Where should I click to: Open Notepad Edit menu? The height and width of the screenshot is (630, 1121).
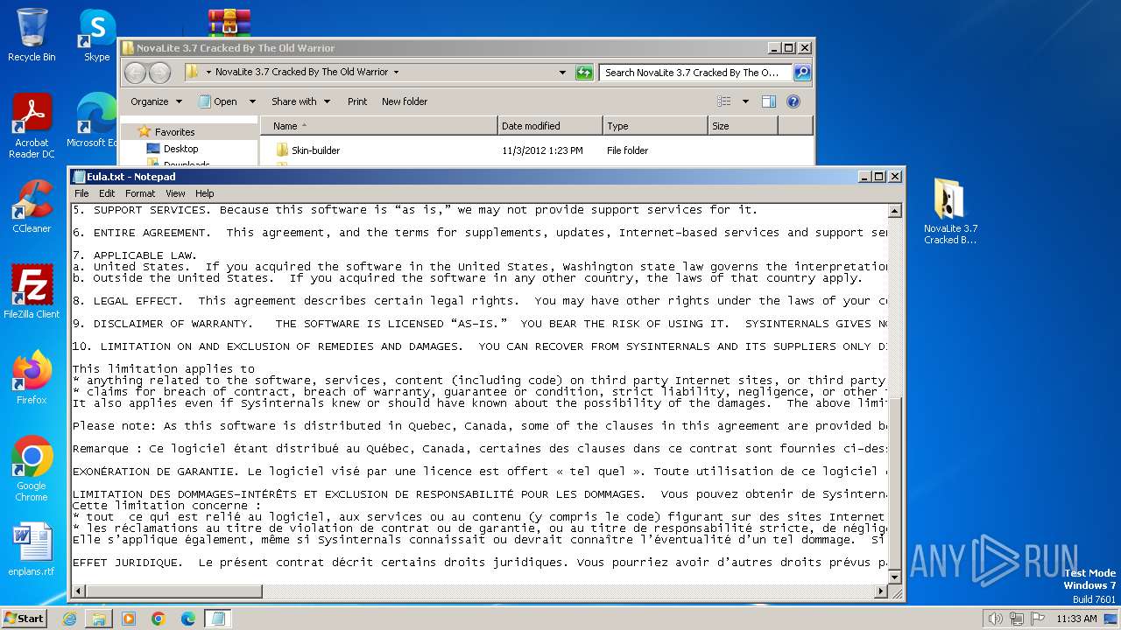(x=107, y=193)
